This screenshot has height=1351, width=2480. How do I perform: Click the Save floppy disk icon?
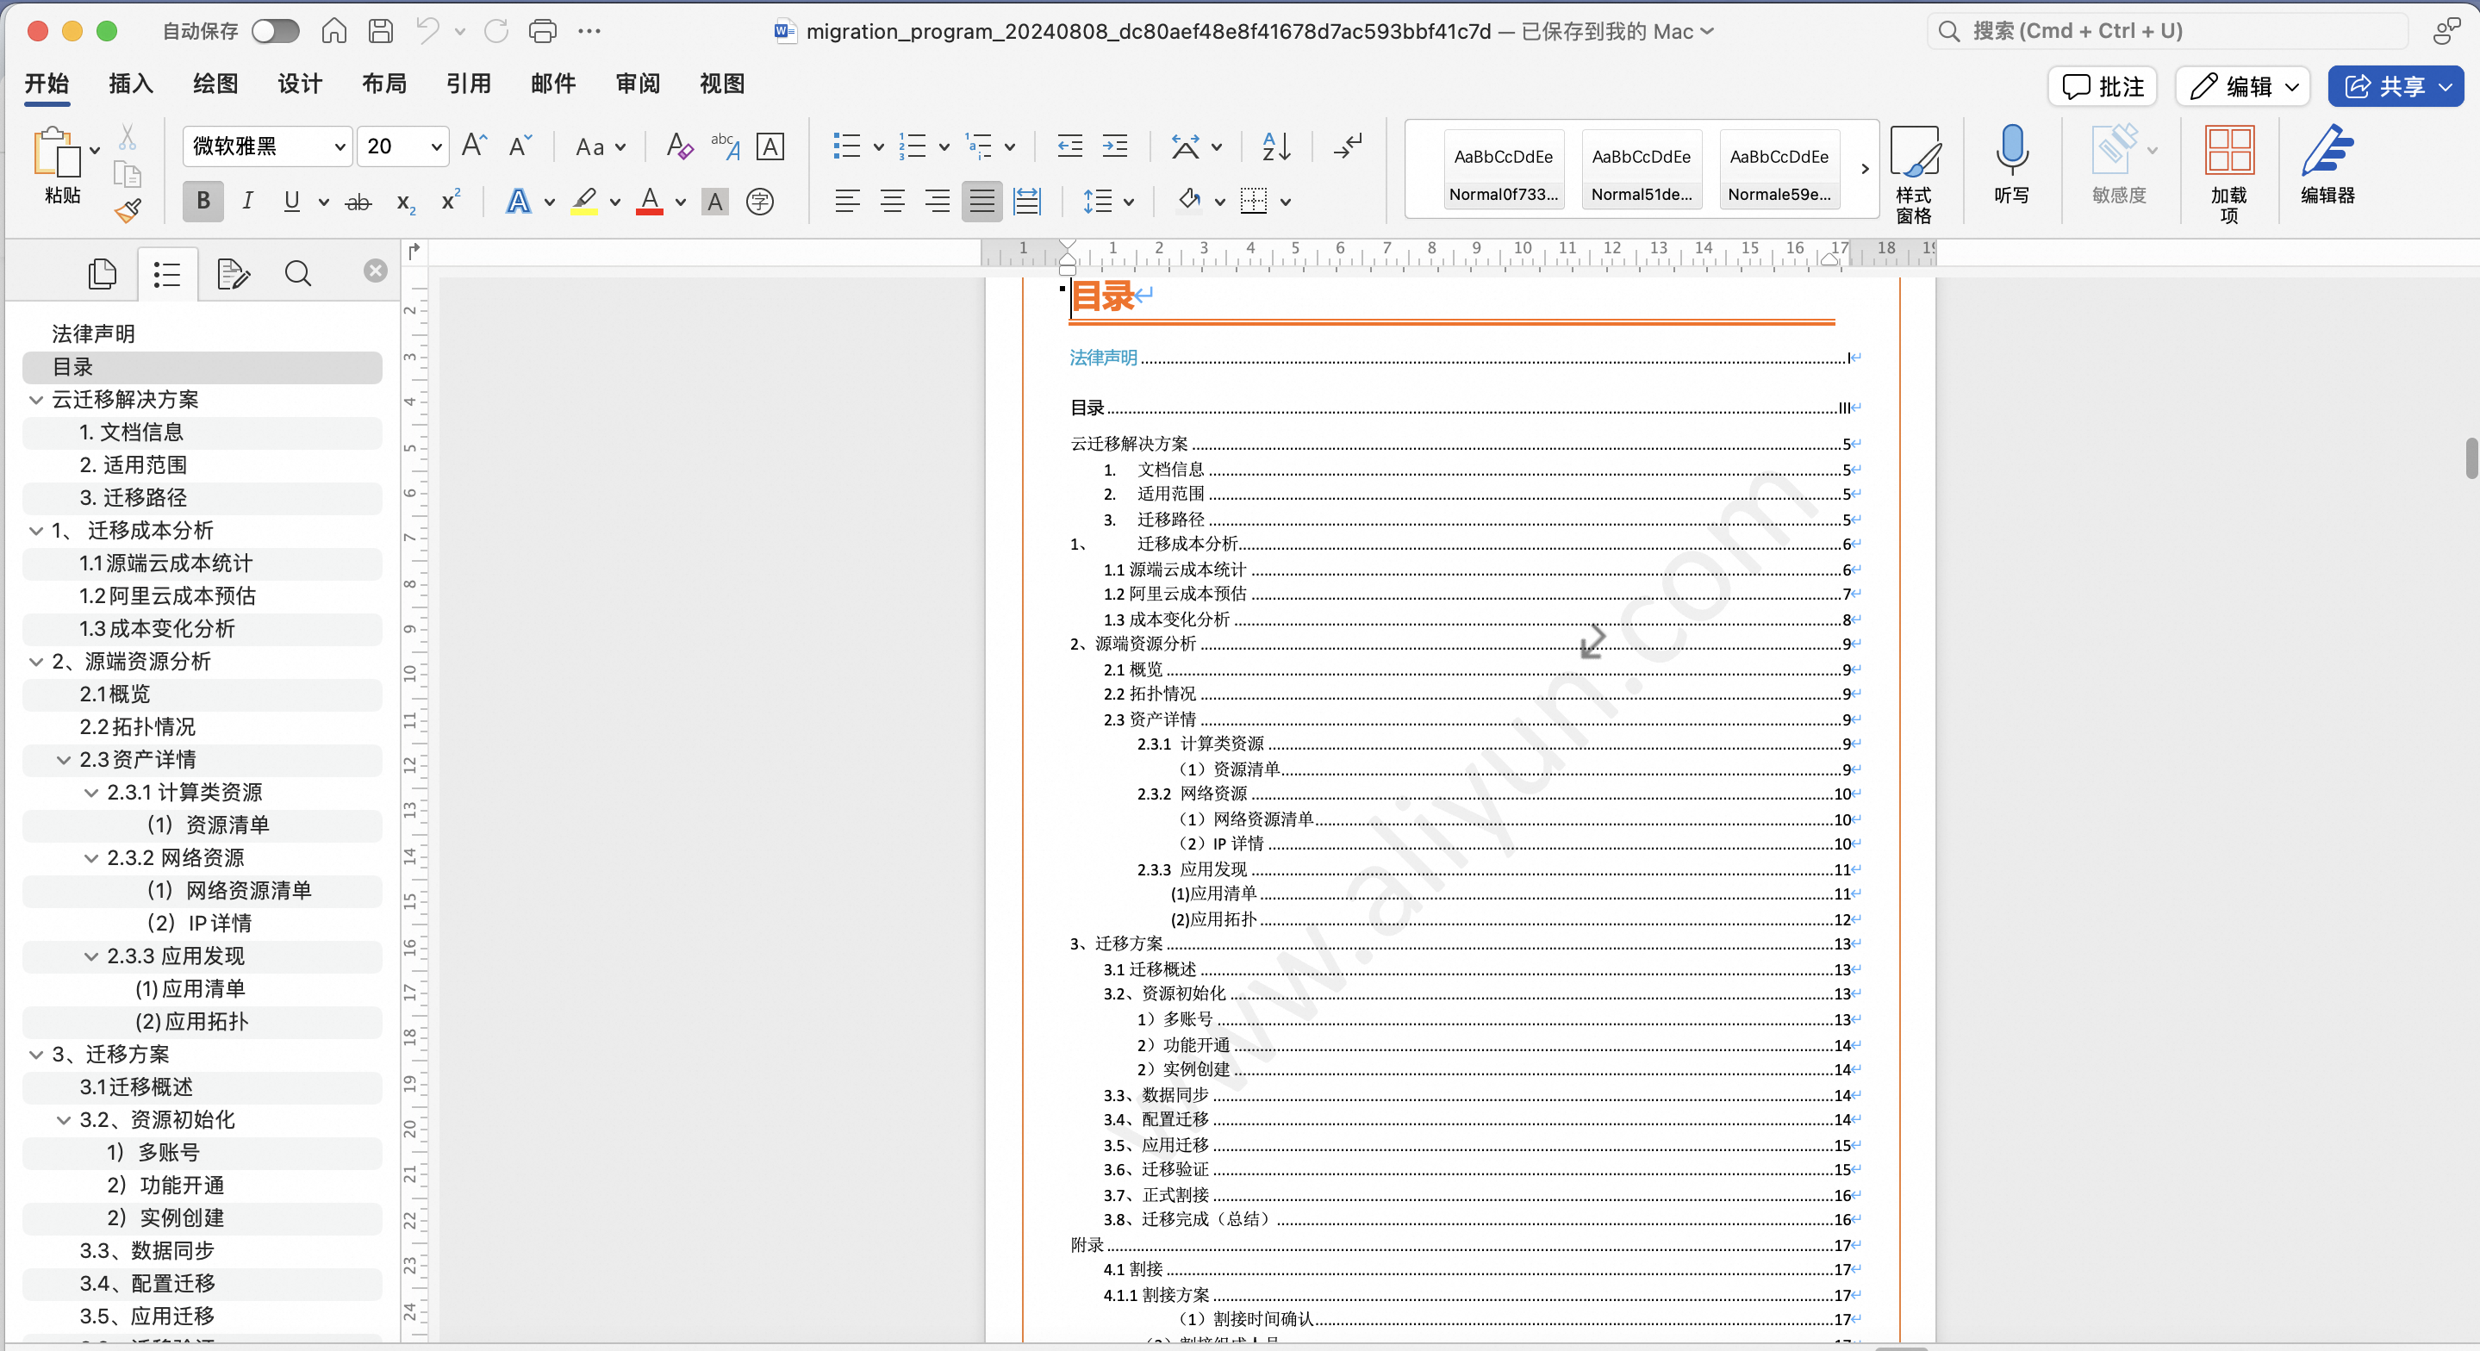(381, 31)
